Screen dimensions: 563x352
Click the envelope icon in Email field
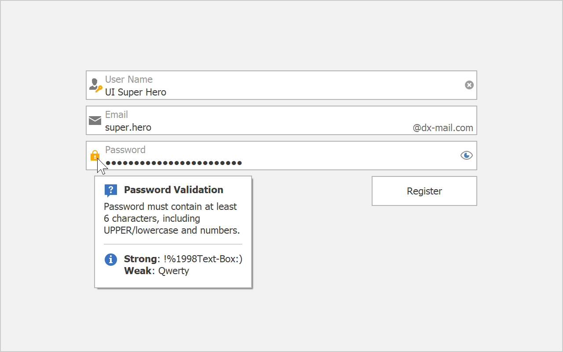click(95, 121)
